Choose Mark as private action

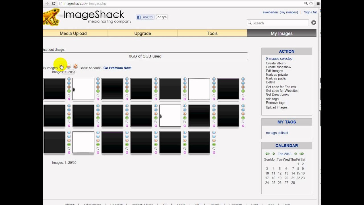tap(277, 75)
